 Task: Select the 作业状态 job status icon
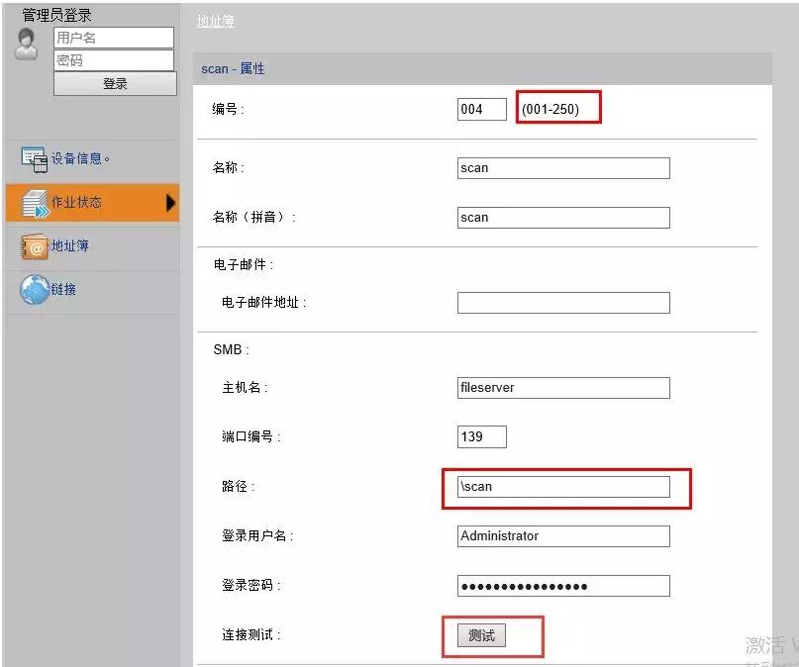(35, 204)
